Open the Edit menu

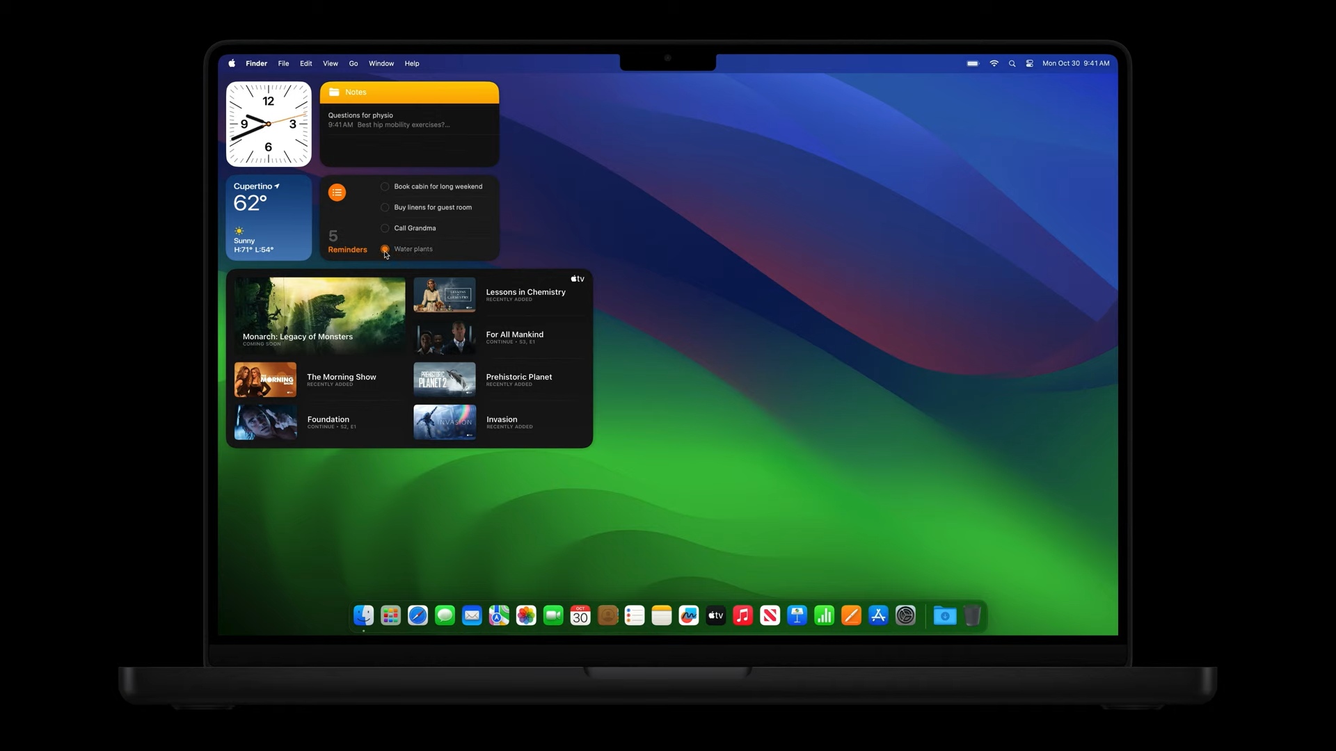point(305,63)
